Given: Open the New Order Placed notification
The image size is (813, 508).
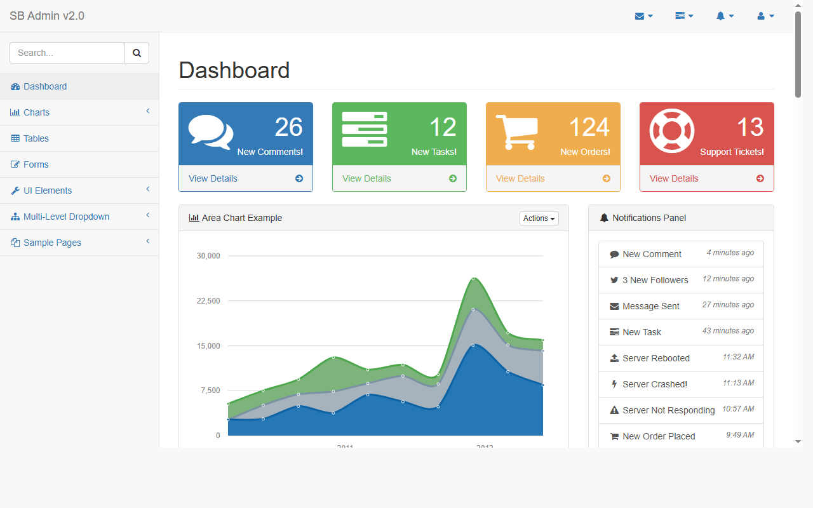Looking at the screenshot, I should 681,436.
